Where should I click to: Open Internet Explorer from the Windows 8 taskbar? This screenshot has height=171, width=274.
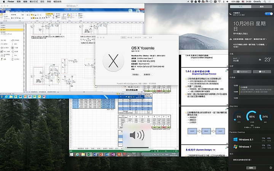coord(77,154)
